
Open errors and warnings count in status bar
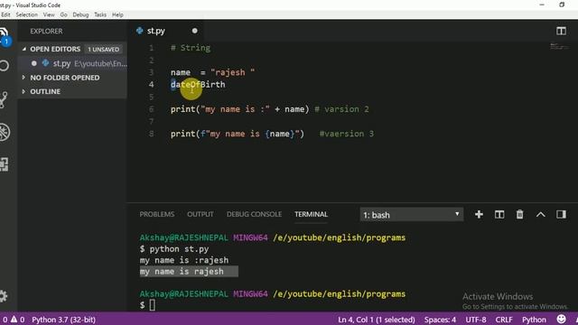tap(14, 320)
